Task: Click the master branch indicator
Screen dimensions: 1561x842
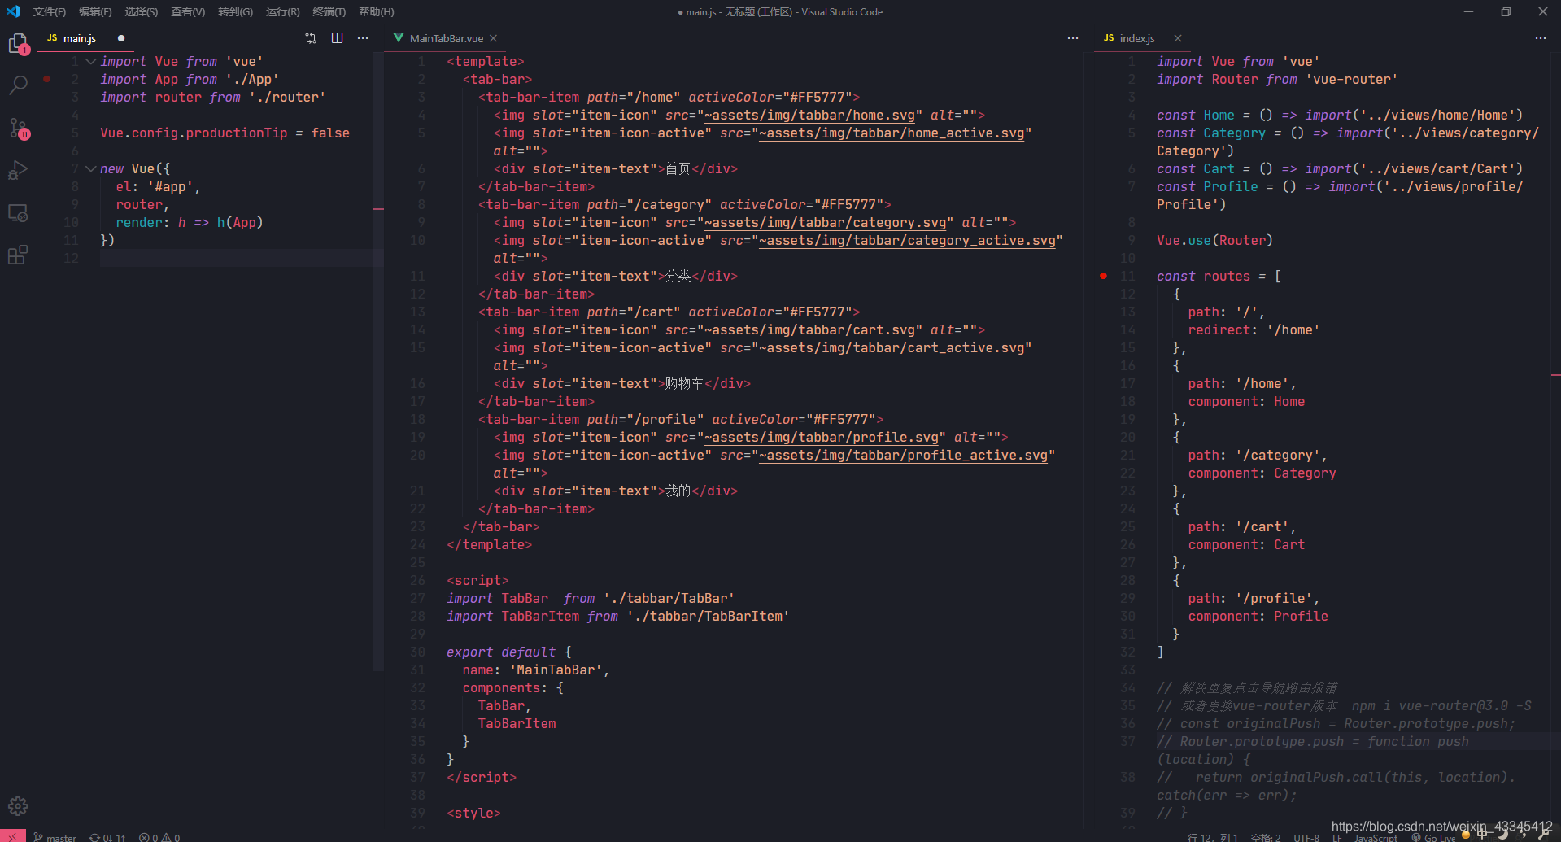Action: pyautogui.click(x=55, y=837)
